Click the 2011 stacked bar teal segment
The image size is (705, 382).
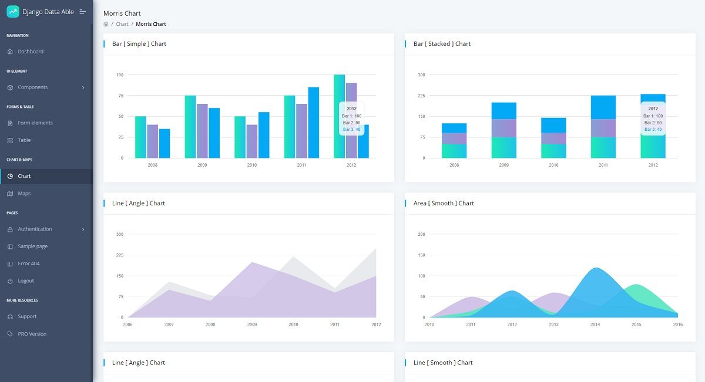(603, 148)
